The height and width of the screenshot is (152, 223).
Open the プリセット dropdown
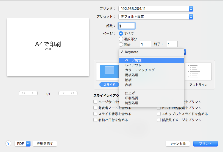[x=156, y=16]
